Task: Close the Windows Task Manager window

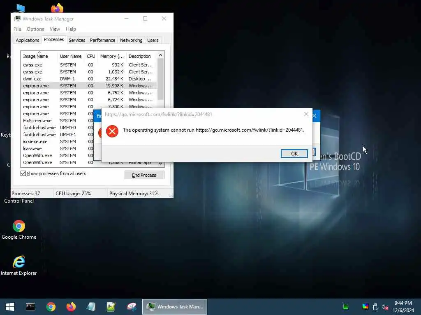Action: pyautogui.click(x=164, y=18)
